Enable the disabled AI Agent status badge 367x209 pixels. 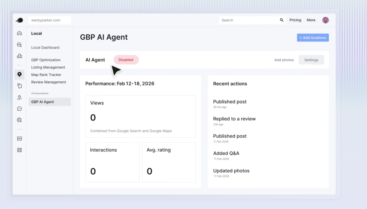click(x=126, y=60)
